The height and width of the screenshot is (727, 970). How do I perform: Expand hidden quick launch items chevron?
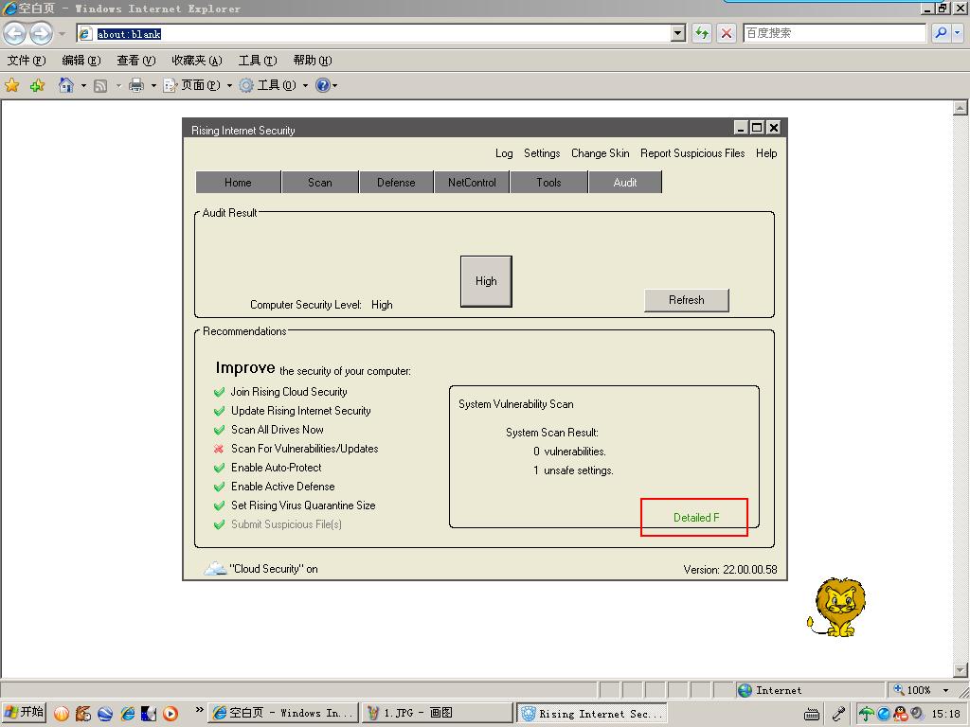point(199,710)
